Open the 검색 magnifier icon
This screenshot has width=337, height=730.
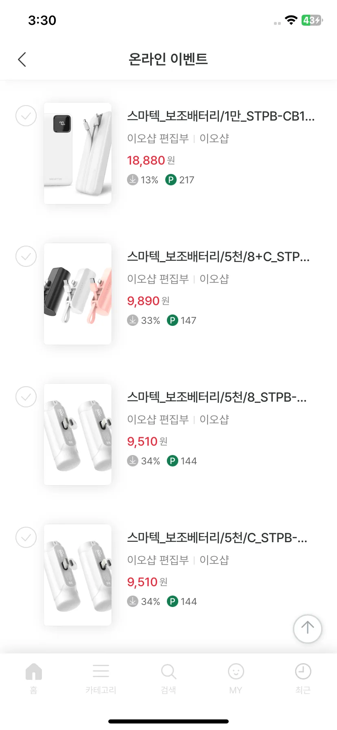[168, 671]
